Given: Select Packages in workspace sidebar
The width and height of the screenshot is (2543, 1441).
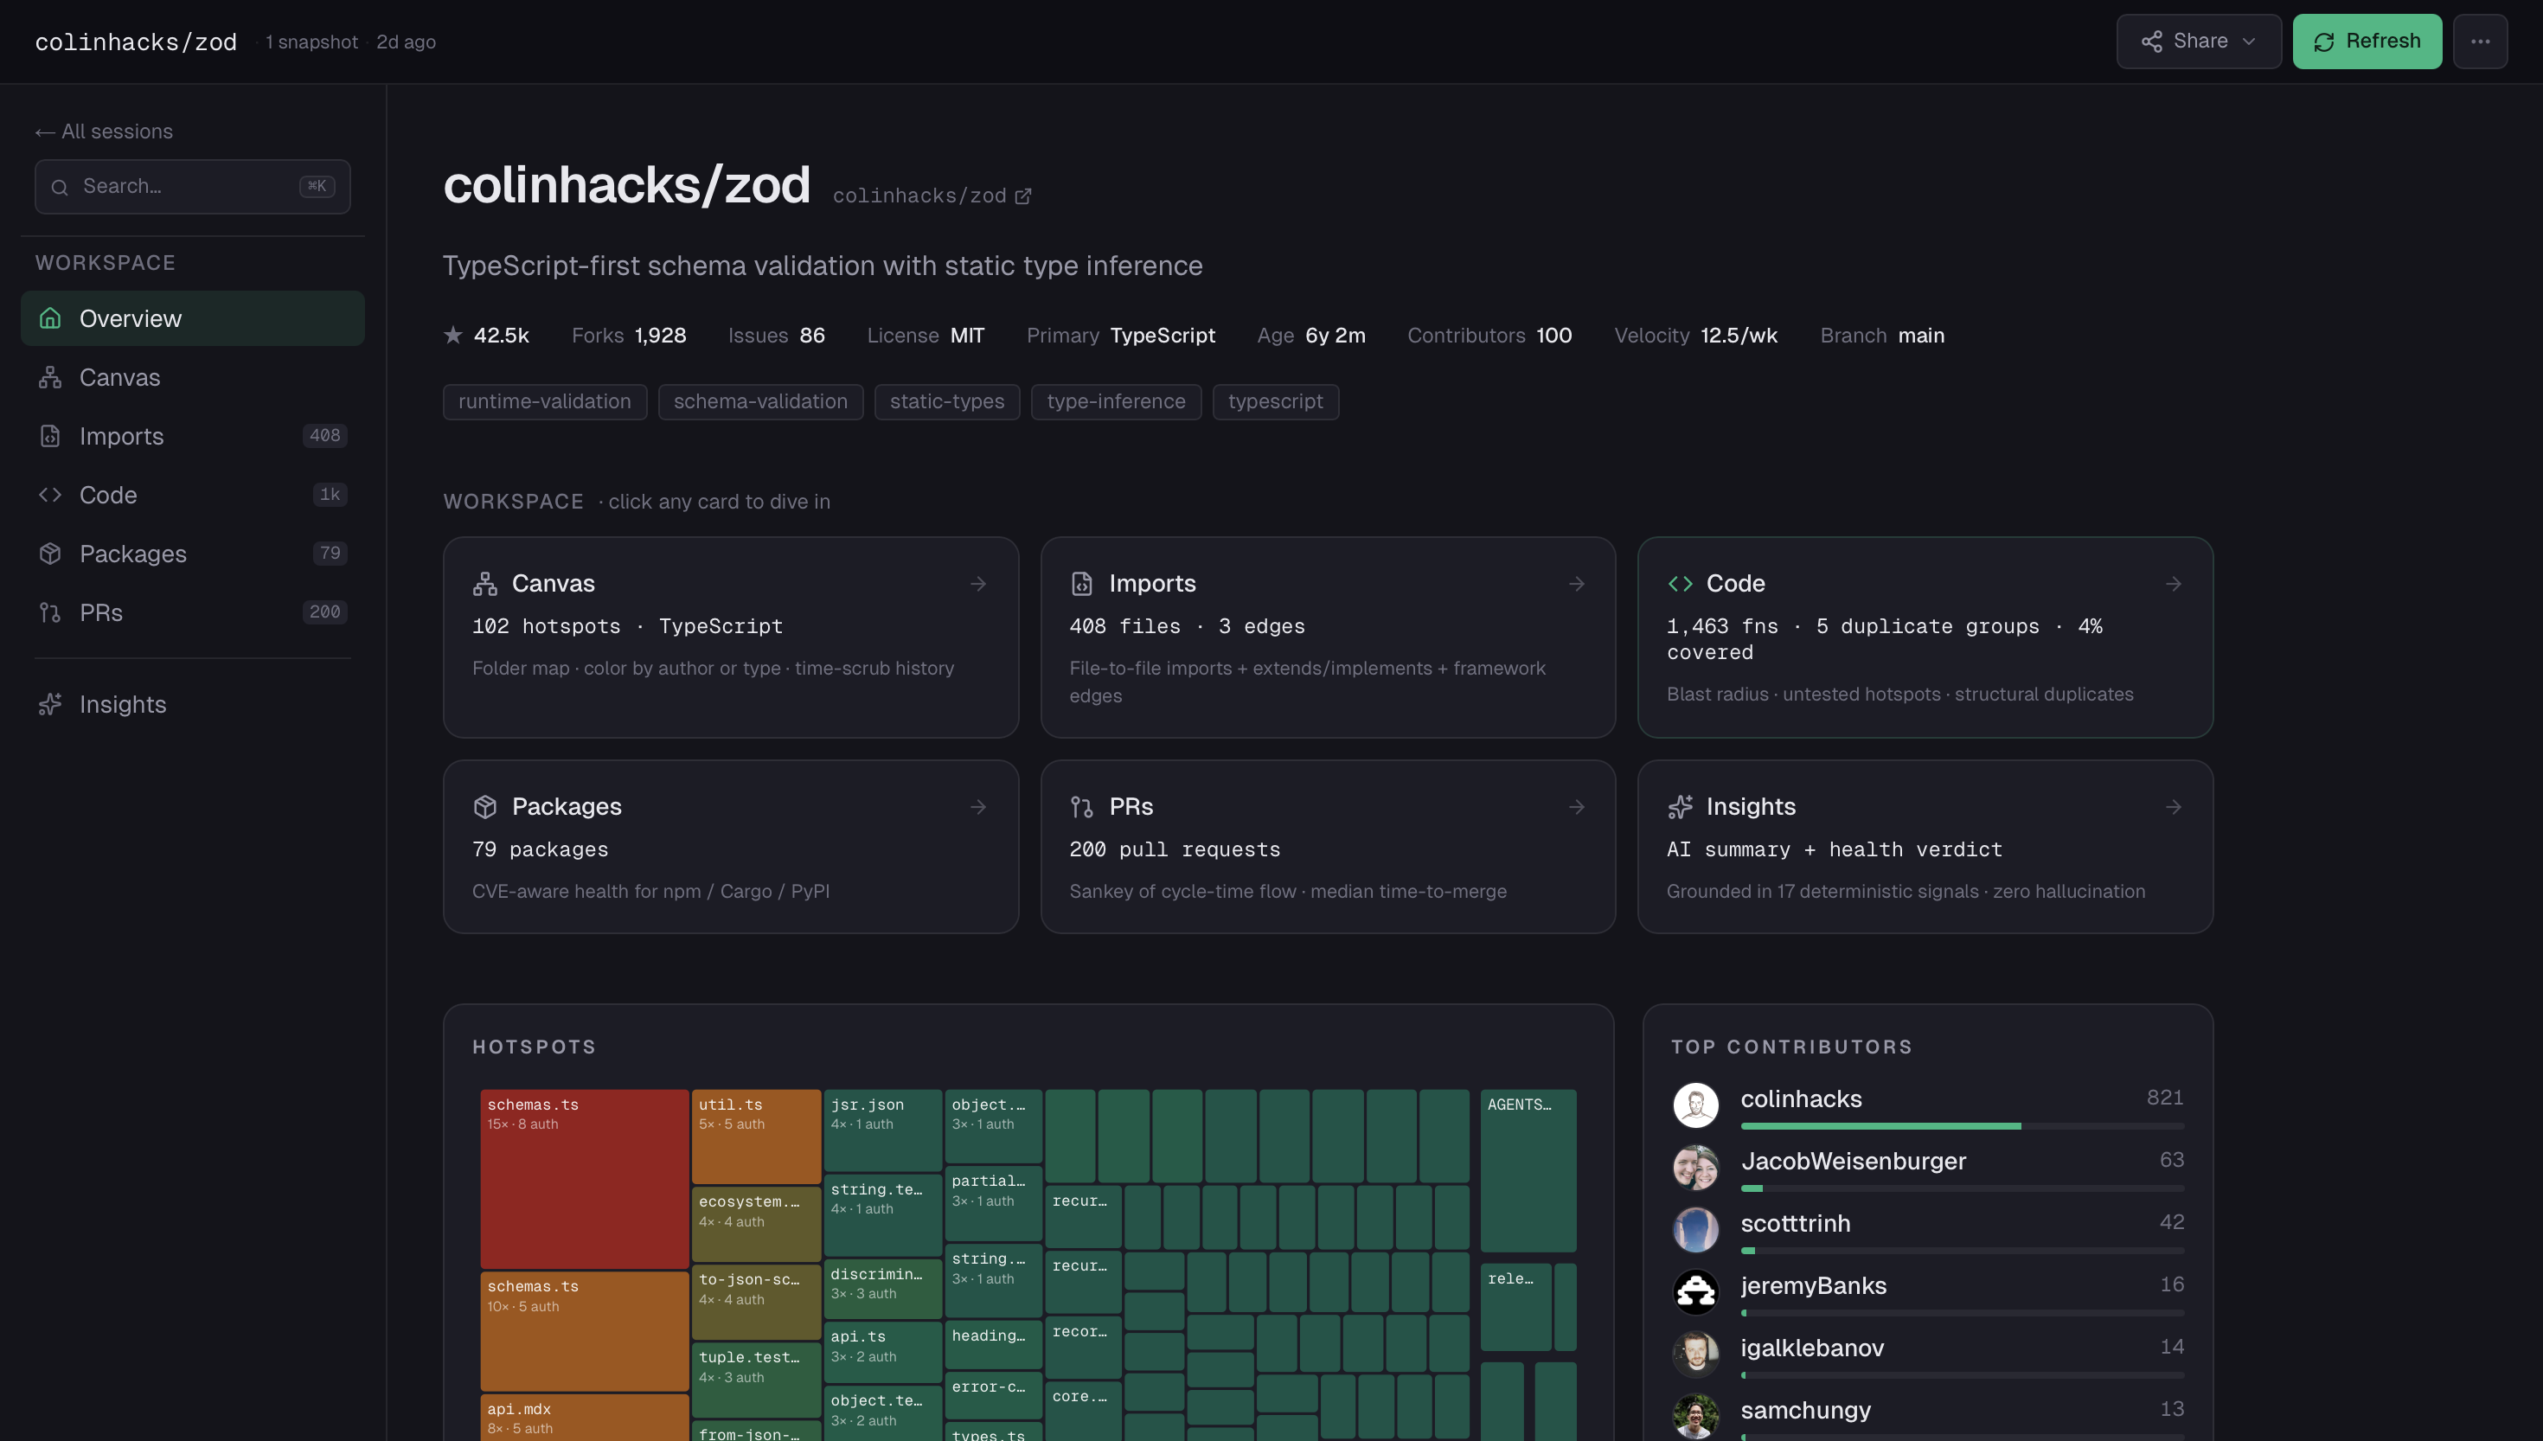Looking at the screenshot, I should click(x=192, y=554).
